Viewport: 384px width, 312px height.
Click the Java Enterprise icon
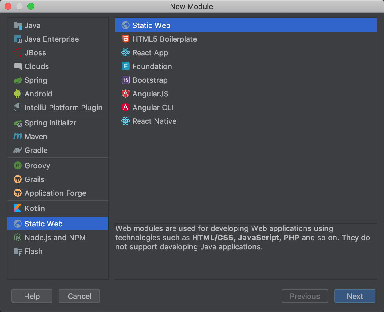pyautogui.click(x=18, y=39)
